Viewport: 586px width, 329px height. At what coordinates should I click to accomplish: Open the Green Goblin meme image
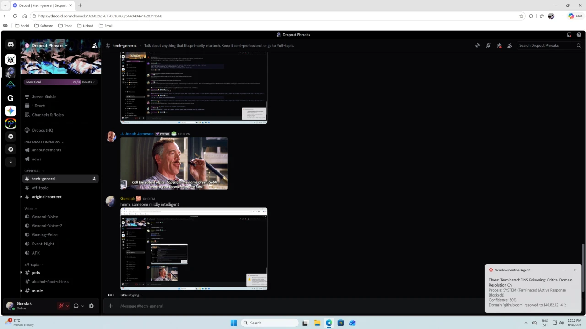174,163
